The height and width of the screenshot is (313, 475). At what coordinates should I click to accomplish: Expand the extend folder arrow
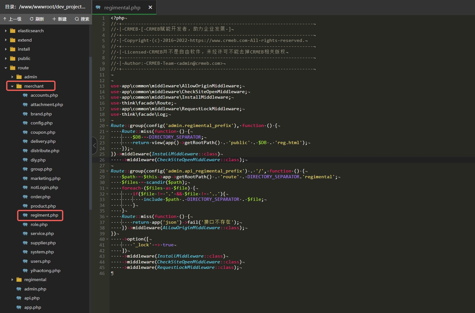[x=6, y=40]
